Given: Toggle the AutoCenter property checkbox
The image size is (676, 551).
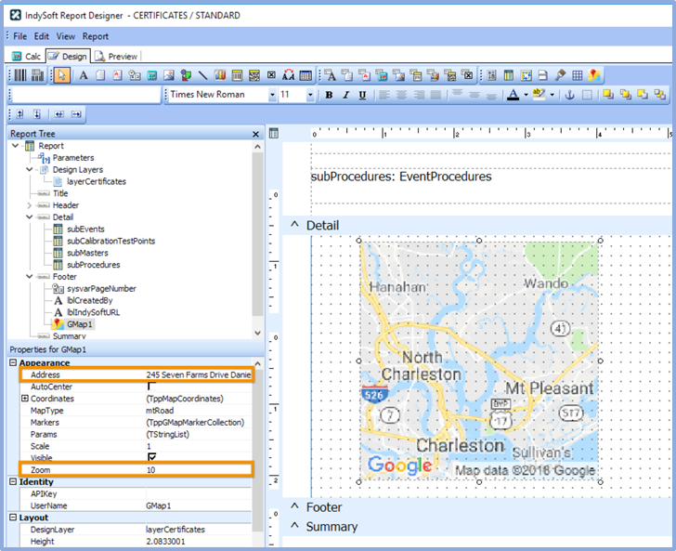Looking at the screenshot, I should coord(151,387).
